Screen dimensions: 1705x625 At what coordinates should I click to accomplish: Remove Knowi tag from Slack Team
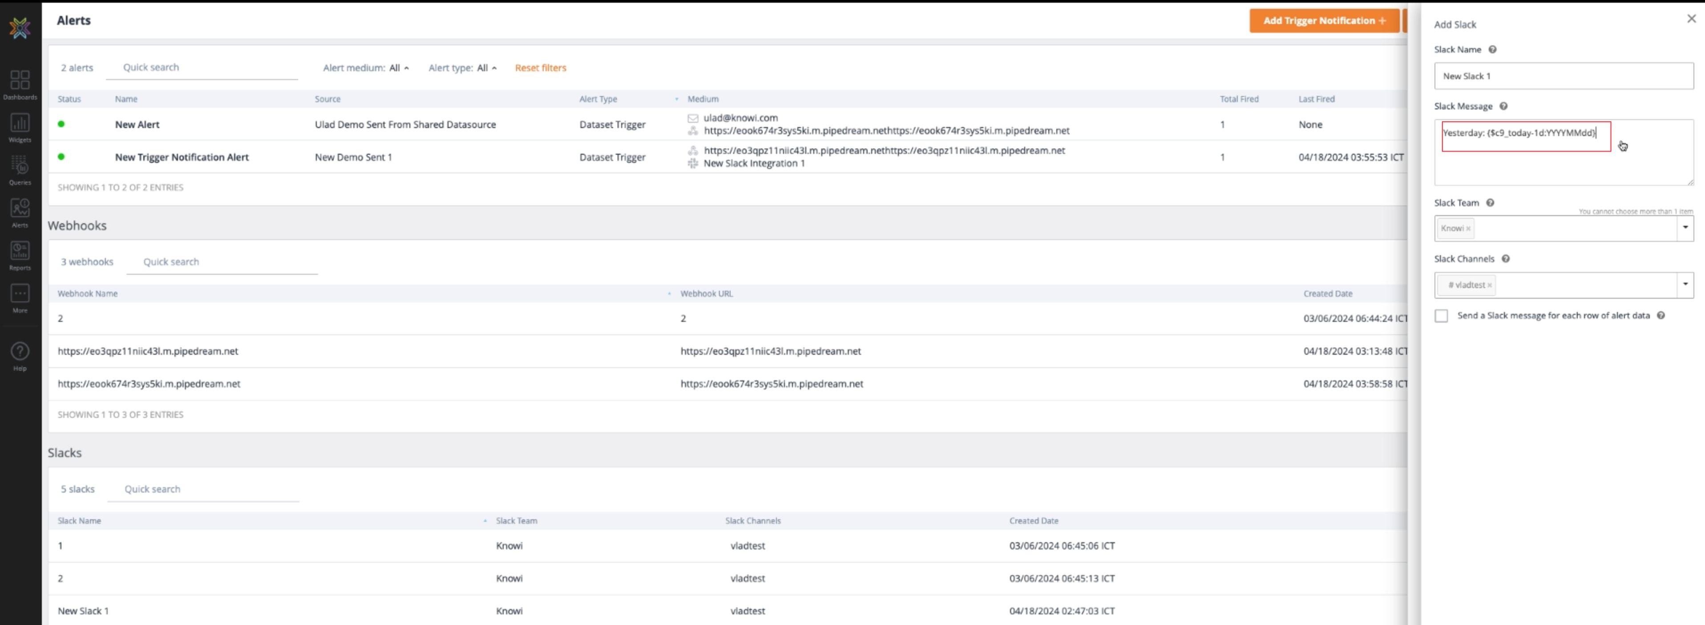coord(1467,229)
